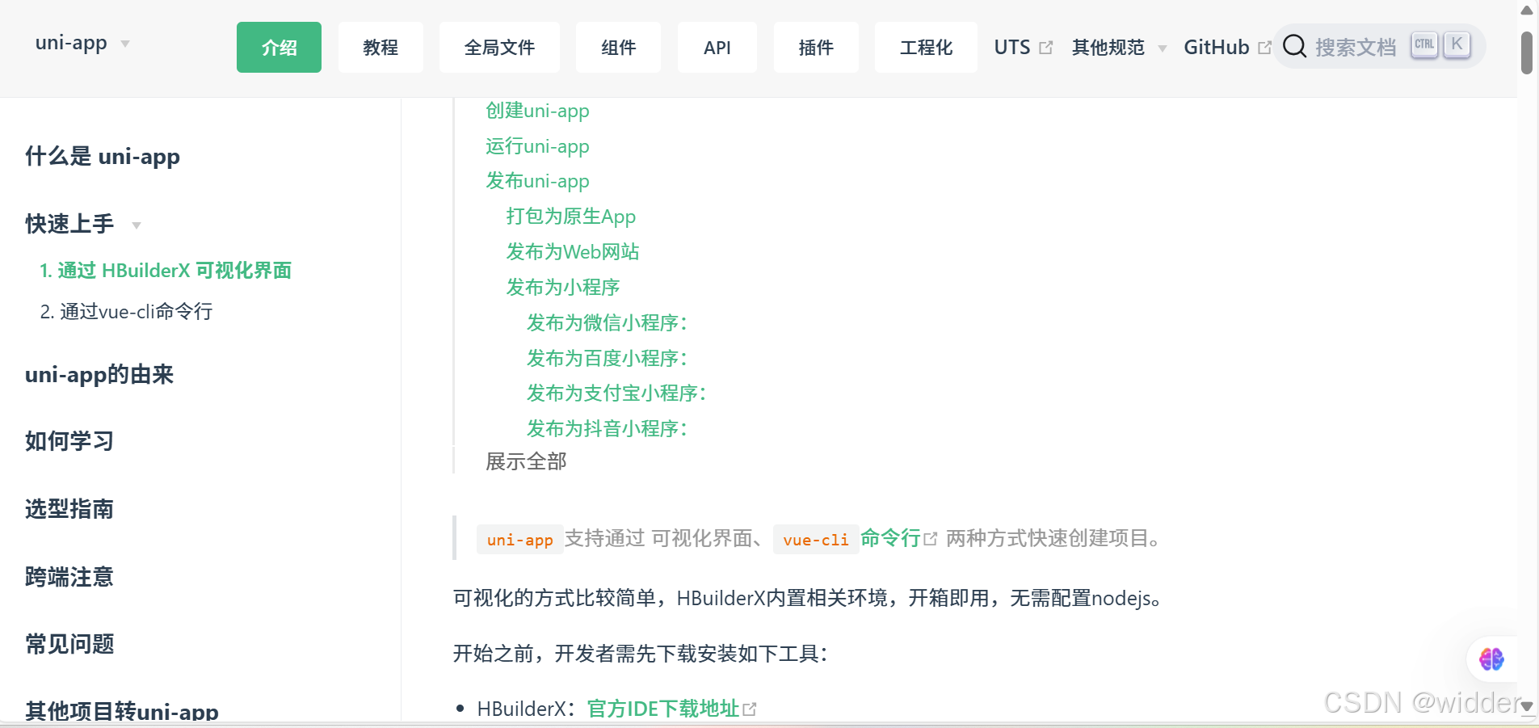Click the search magnifier icon
This screenshot has height=728, width=1539.
(x=1294, y=46)
